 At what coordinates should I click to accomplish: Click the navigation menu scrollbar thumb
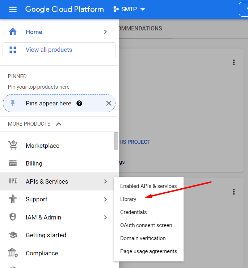[x=116, y=141]
